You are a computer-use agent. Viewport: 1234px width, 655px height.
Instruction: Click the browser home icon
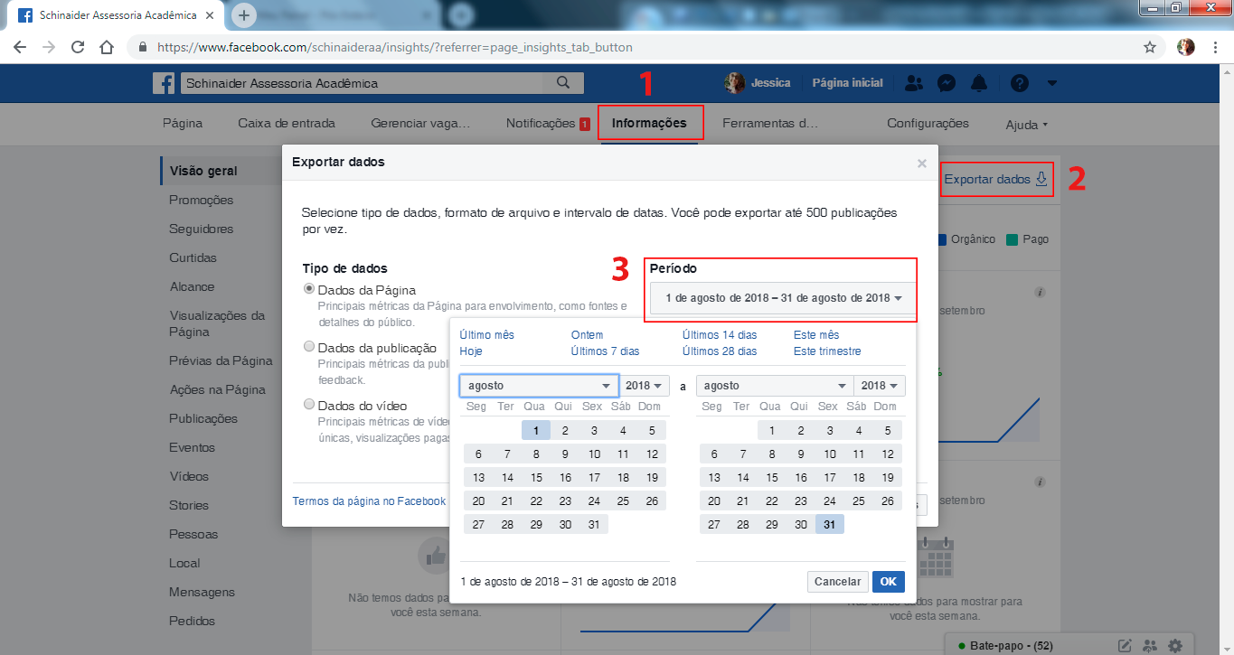click(107, 47)
